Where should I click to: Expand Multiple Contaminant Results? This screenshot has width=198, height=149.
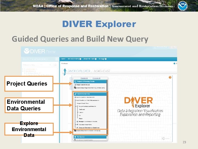click(x=77, y=122)
